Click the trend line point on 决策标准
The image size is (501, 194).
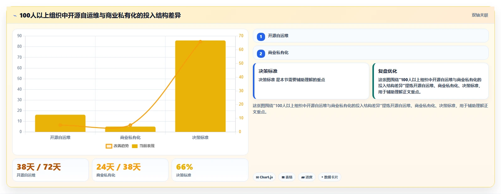point(200,42)
